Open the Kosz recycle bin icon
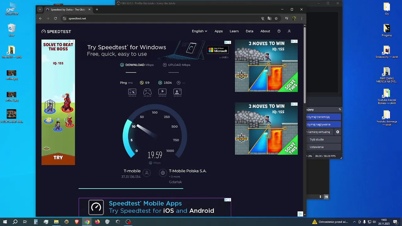Image resolution: width=402 pixels, height=226 pixels. [12, 30]
